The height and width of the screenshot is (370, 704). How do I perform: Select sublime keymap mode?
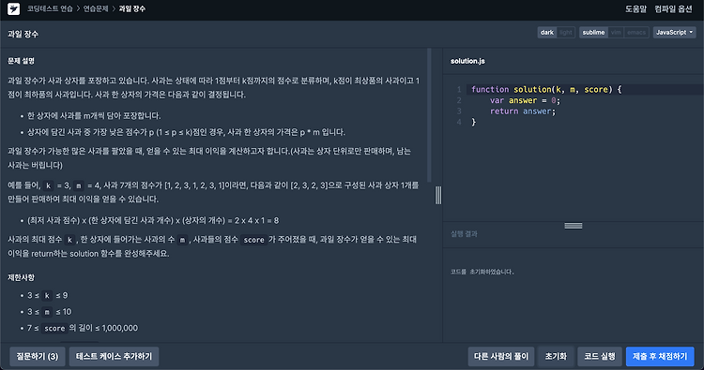[593, 32]
